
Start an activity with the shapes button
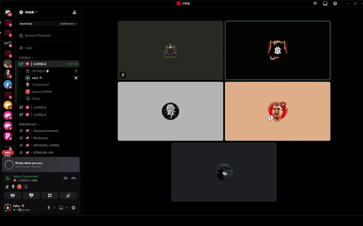[x=50, y=196]
